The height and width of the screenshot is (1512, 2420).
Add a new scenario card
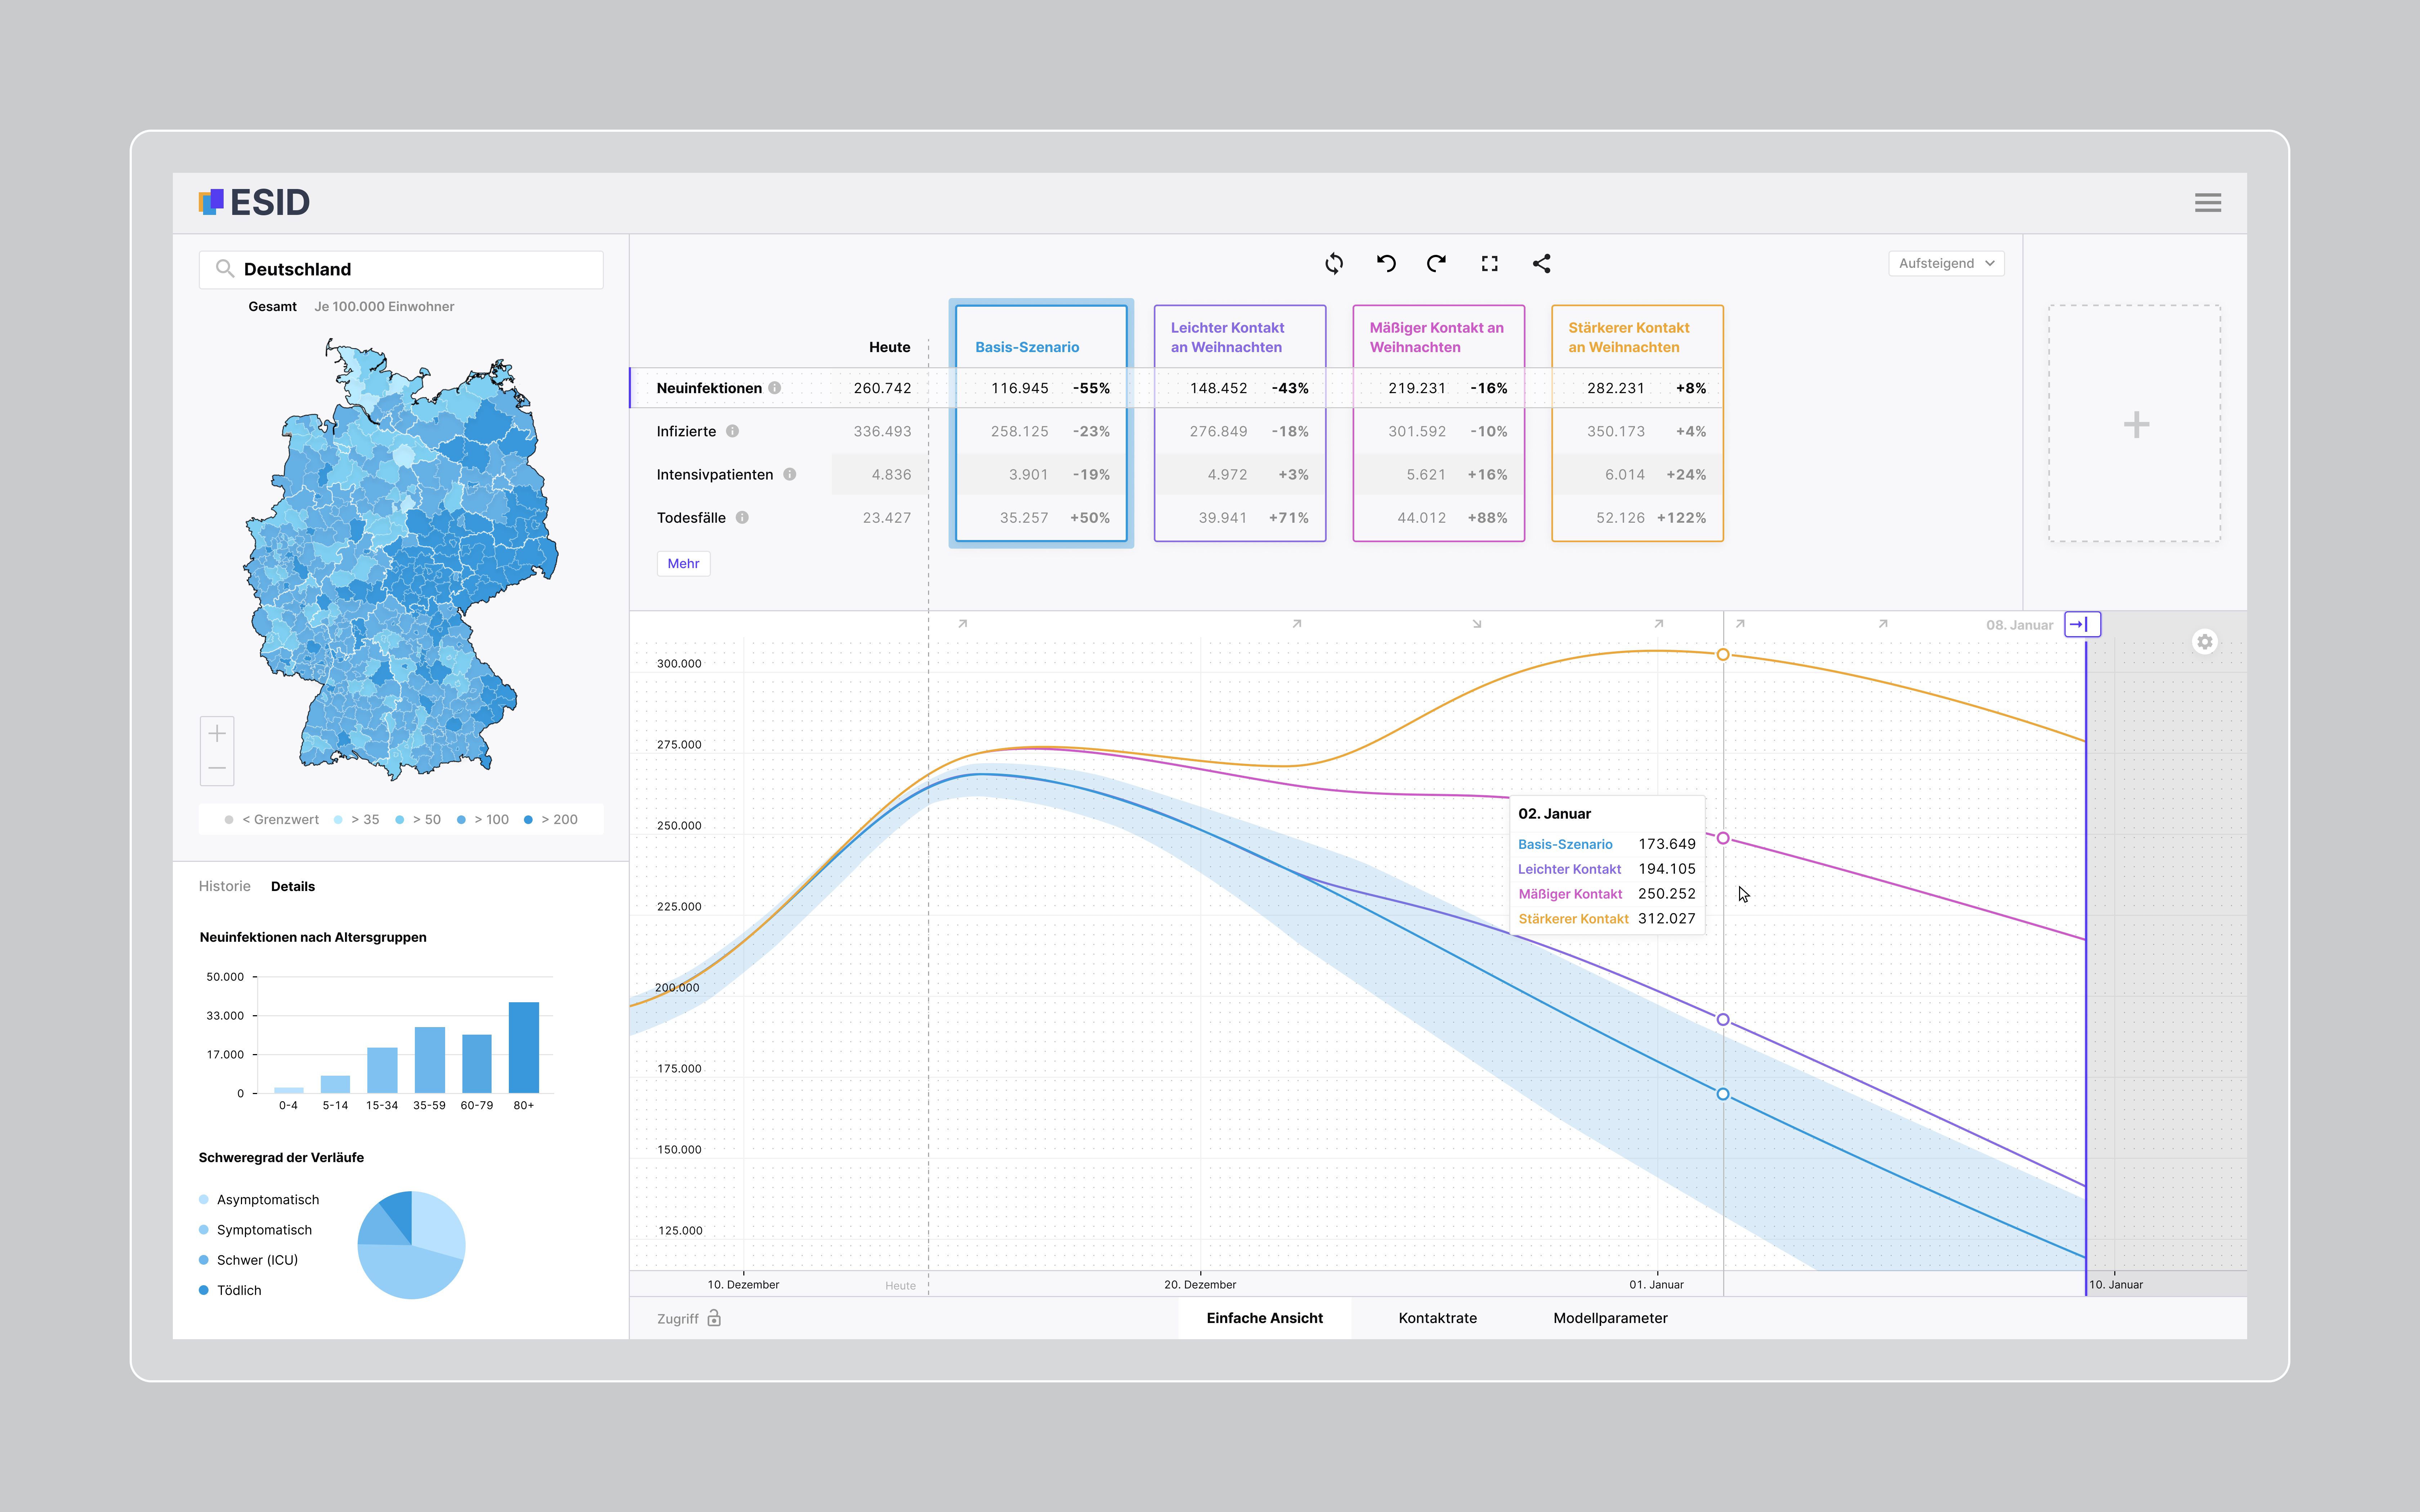2135,424
